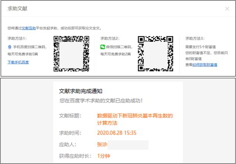Click the request time 2020.08.28 15:35
The image size is (236, 164).
coord(117,133)
